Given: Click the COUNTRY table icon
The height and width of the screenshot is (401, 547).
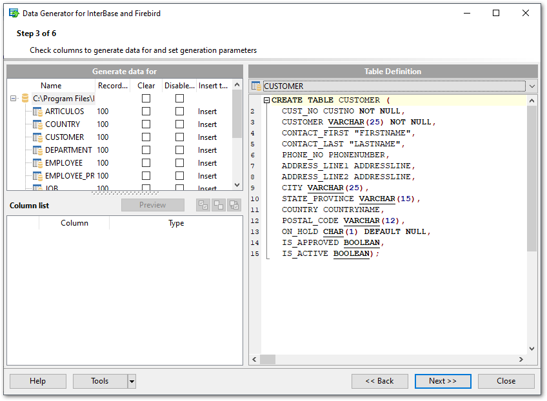Looking at the screenshot, I should (x=37, y=124).
